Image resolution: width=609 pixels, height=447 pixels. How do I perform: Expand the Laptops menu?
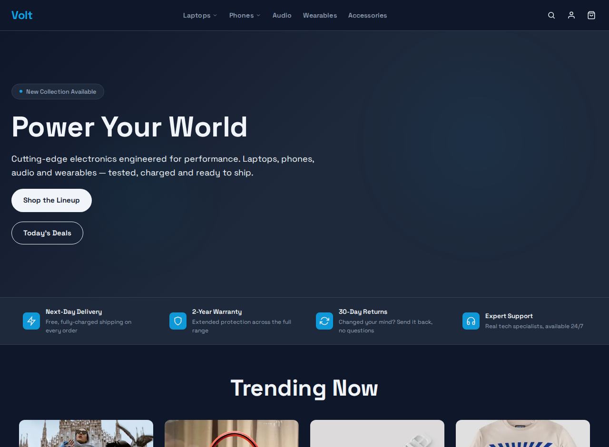point(200,15)
